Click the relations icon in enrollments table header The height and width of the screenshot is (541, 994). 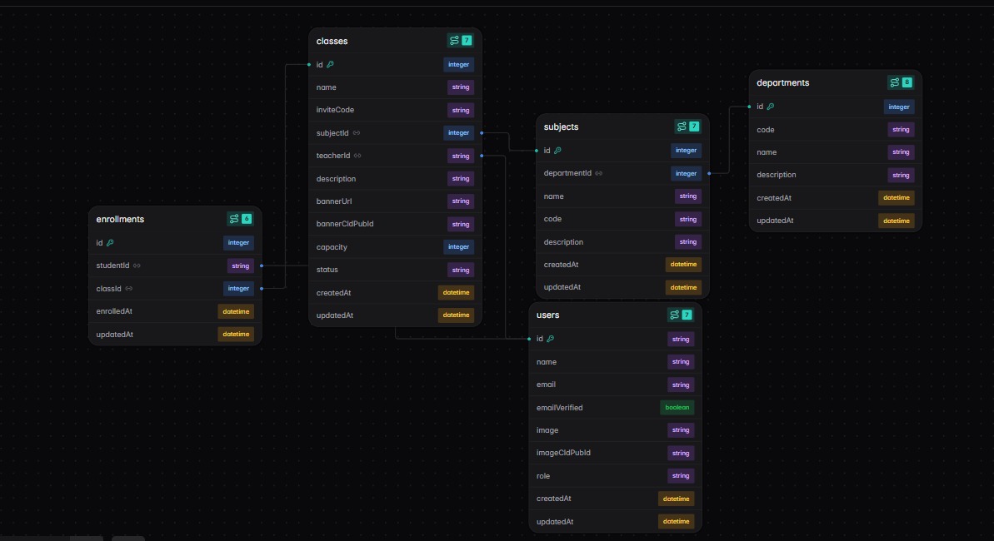click(x=234, y=219)
